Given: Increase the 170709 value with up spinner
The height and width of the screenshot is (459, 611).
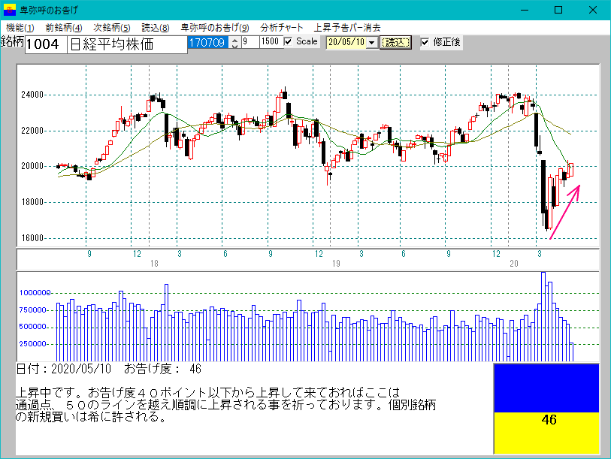Looking at the screenshot, I should click(x=234, y=40).
